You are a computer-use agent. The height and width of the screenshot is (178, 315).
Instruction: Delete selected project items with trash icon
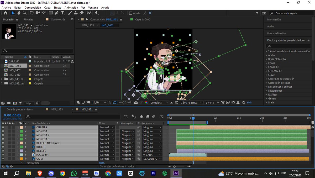click(37, 103)
